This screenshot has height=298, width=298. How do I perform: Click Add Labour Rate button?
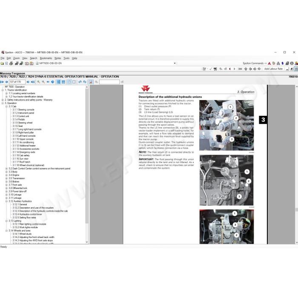pos(273,69)
